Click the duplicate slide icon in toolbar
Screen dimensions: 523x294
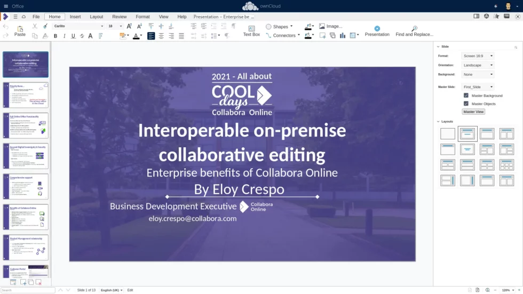(332, 35)
